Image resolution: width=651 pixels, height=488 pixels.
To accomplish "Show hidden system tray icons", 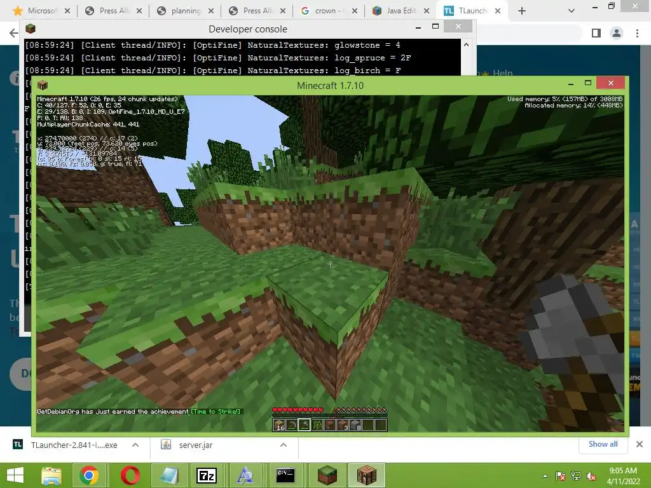I will click(x=545, y=476).
